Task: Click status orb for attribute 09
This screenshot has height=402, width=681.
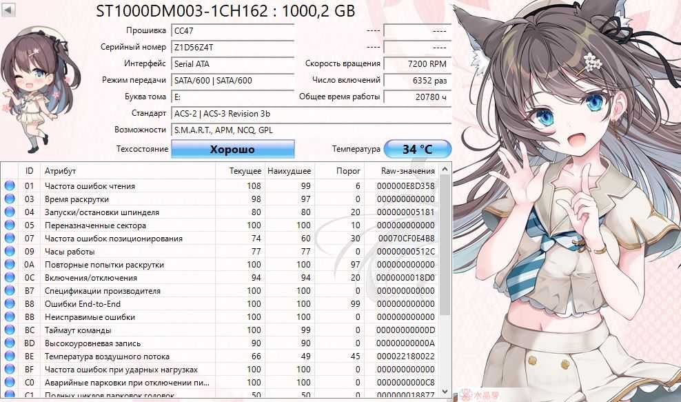Action: pyautogui.click(x=10, y=251)
